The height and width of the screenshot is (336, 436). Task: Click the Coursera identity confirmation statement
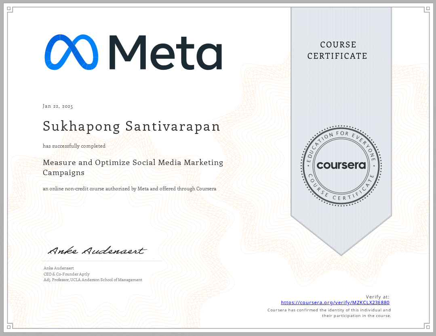click(x=329, y=313)
